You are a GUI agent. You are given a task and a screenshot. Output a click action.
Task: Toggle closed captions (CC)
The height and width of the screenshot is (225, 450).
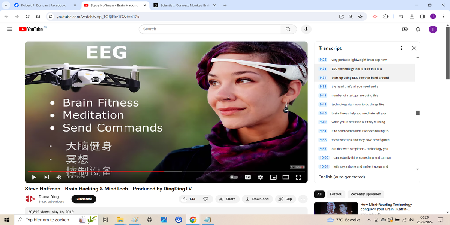(x=248, y=177)
